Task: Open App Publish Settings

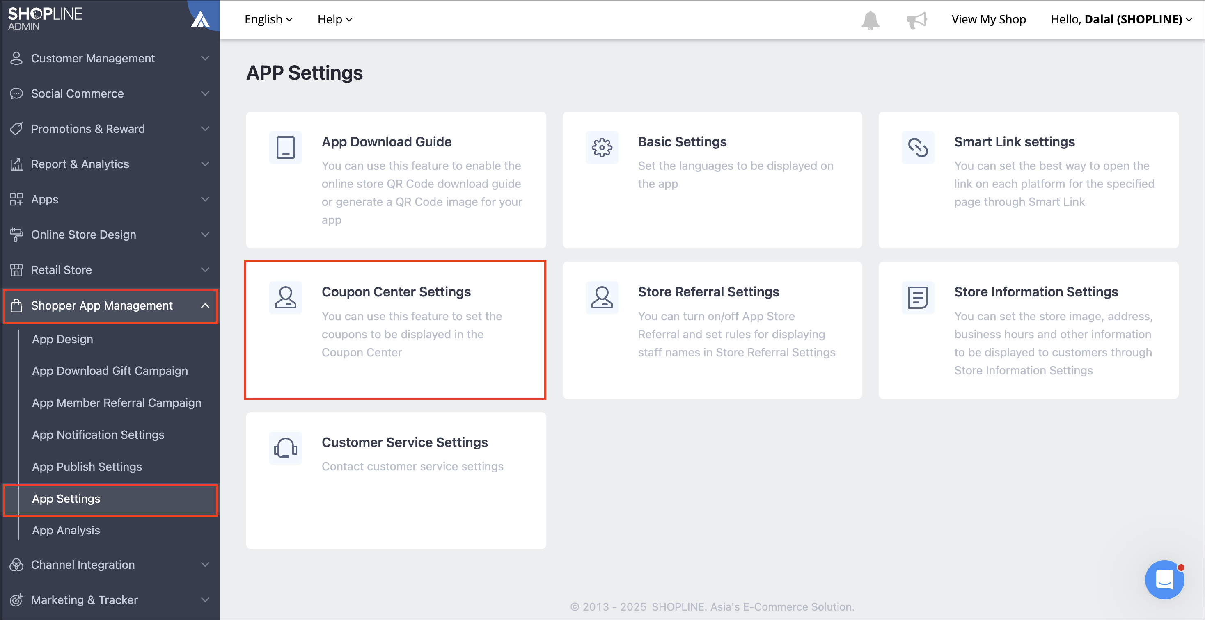Action: click(x=87, y=467)
